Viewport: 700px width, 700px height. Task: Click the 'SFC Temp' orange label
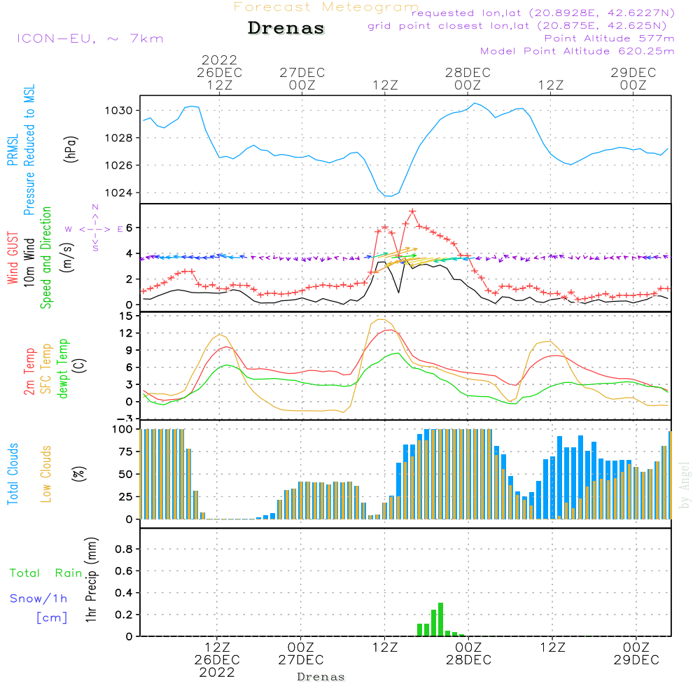click(46, 369)
